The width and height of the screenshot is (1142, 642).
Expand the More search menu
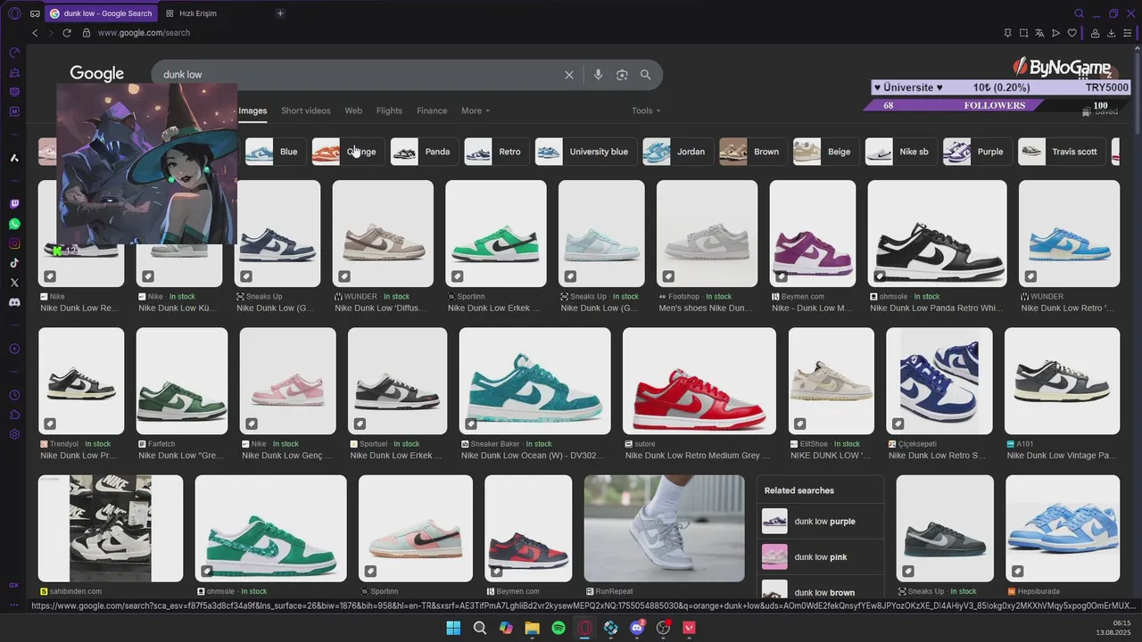(476, 111)
